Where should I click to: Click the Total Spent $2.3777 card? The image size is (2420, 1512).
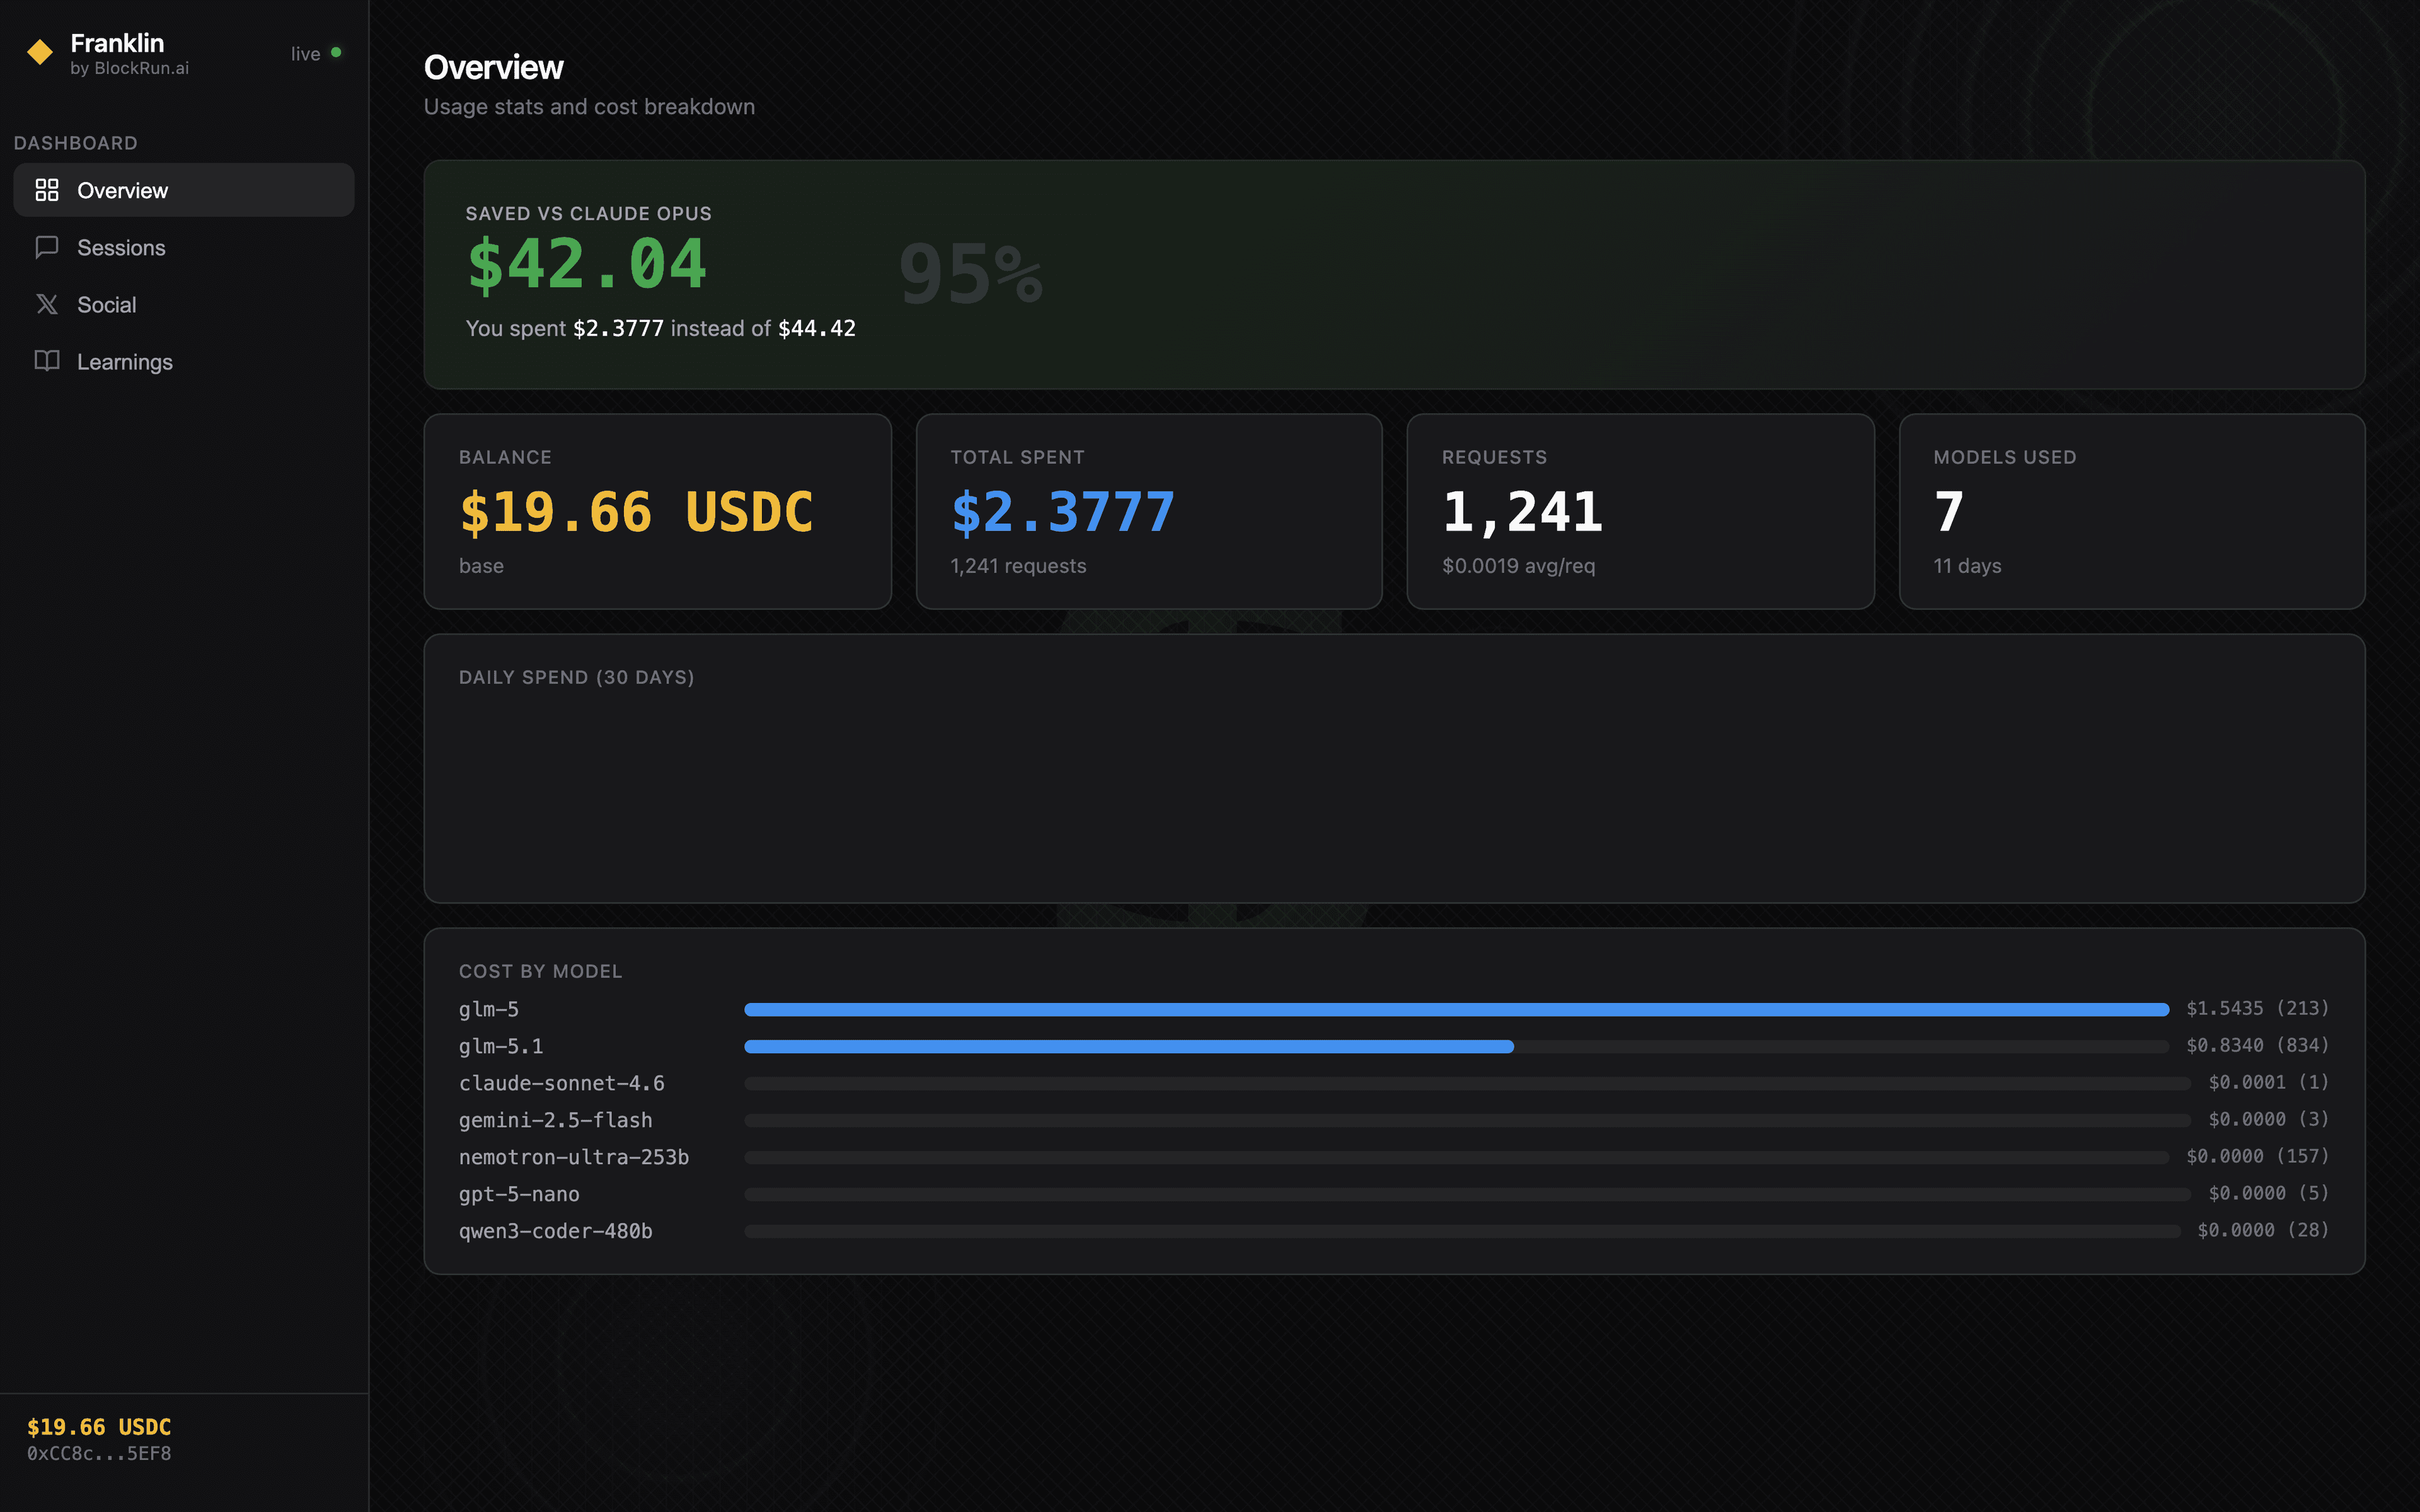(x=1148, y=511)
